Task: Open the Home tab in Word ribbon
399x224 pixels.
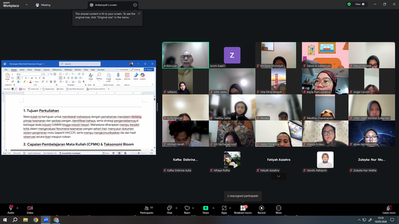Action: pos(14,70)
